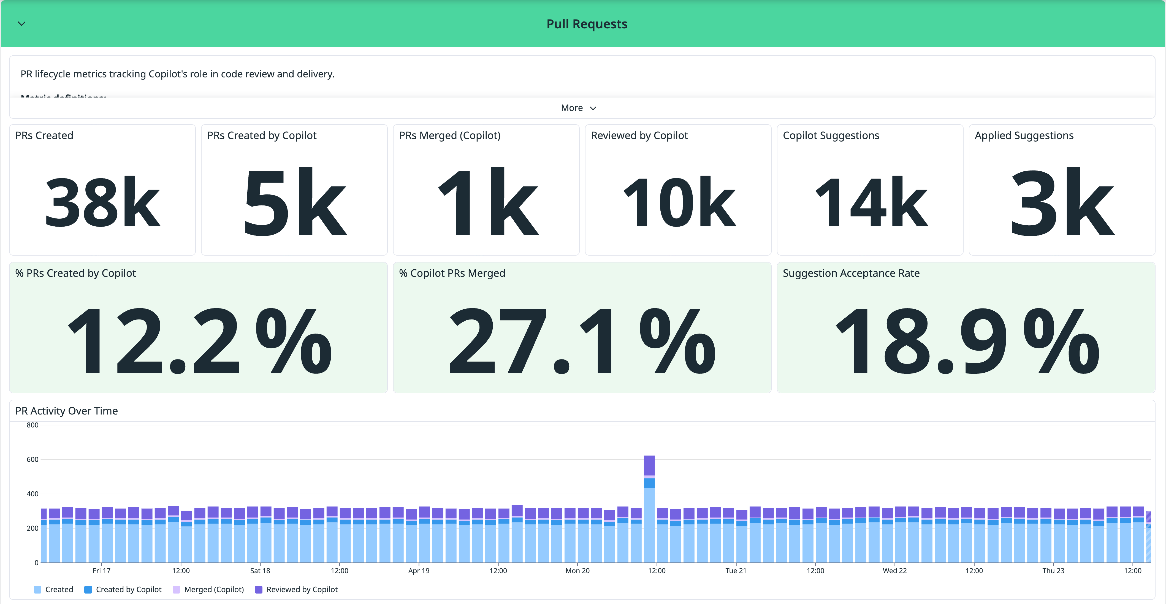This screenshot has height=604, width=1166.
Task: Collapse the Pull Requests section chevron
Action: [x=21, y=23]
